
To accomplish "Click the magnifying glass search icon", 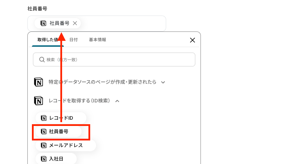I will pos(42,60).
